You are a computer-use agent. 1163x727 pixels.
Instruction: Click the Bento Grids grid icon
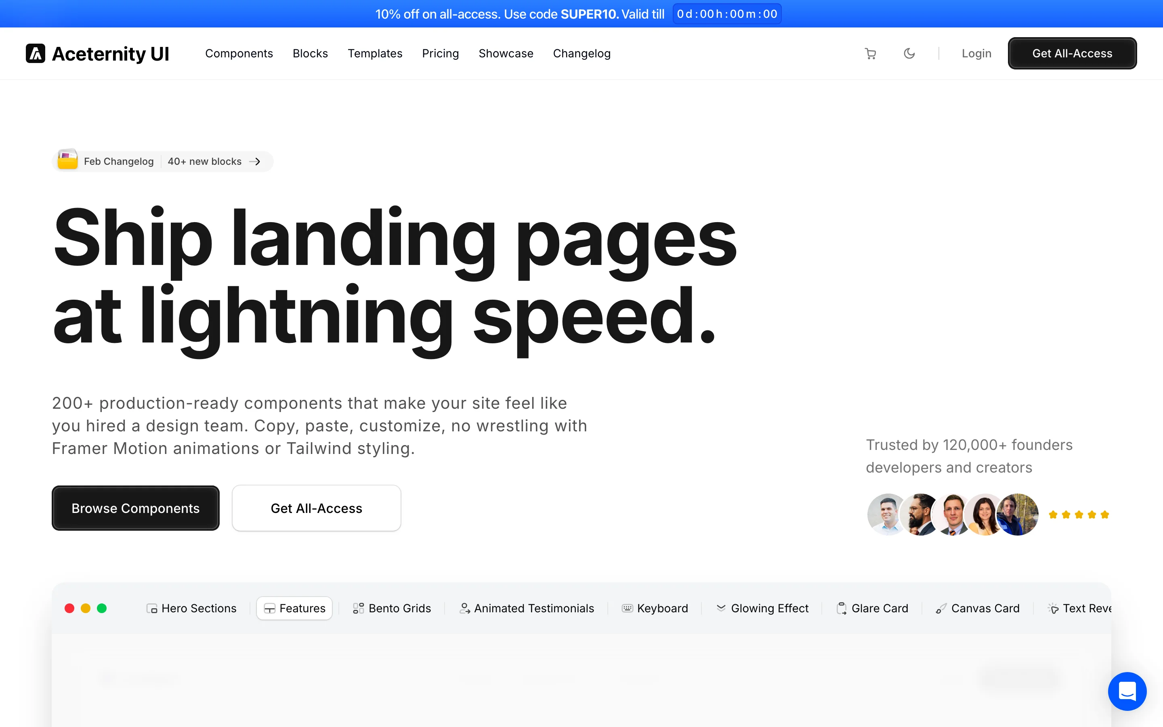point(358,608)
